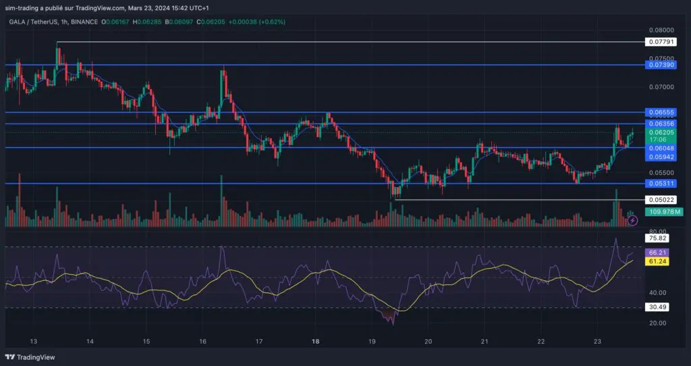Click the green current price 0.06205 label
This screenshot has height=366, width=691.
(x=661, y=133)
